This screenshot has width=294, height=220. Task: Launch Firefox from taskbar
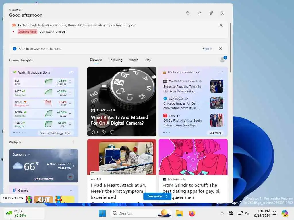click(192, 213)
